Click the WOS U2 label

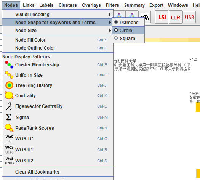pyautogui.click(x=24, y=161)
